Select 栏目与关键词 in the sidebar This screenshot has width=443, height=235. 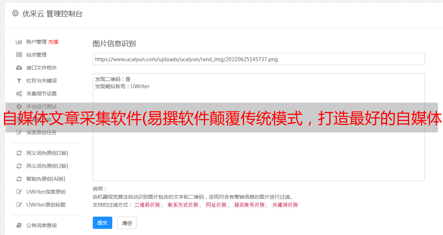42,81
